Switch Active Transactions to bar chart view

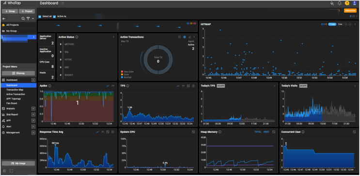[x=189, y=37]
